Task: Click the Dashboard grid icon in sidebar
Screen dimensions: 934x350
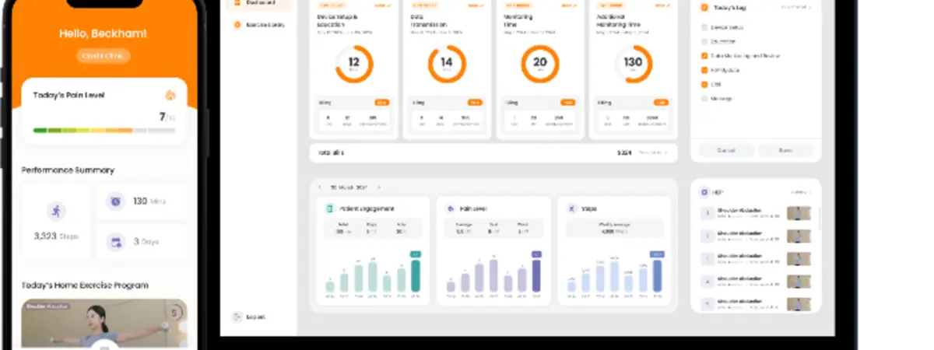Action: 237,3
